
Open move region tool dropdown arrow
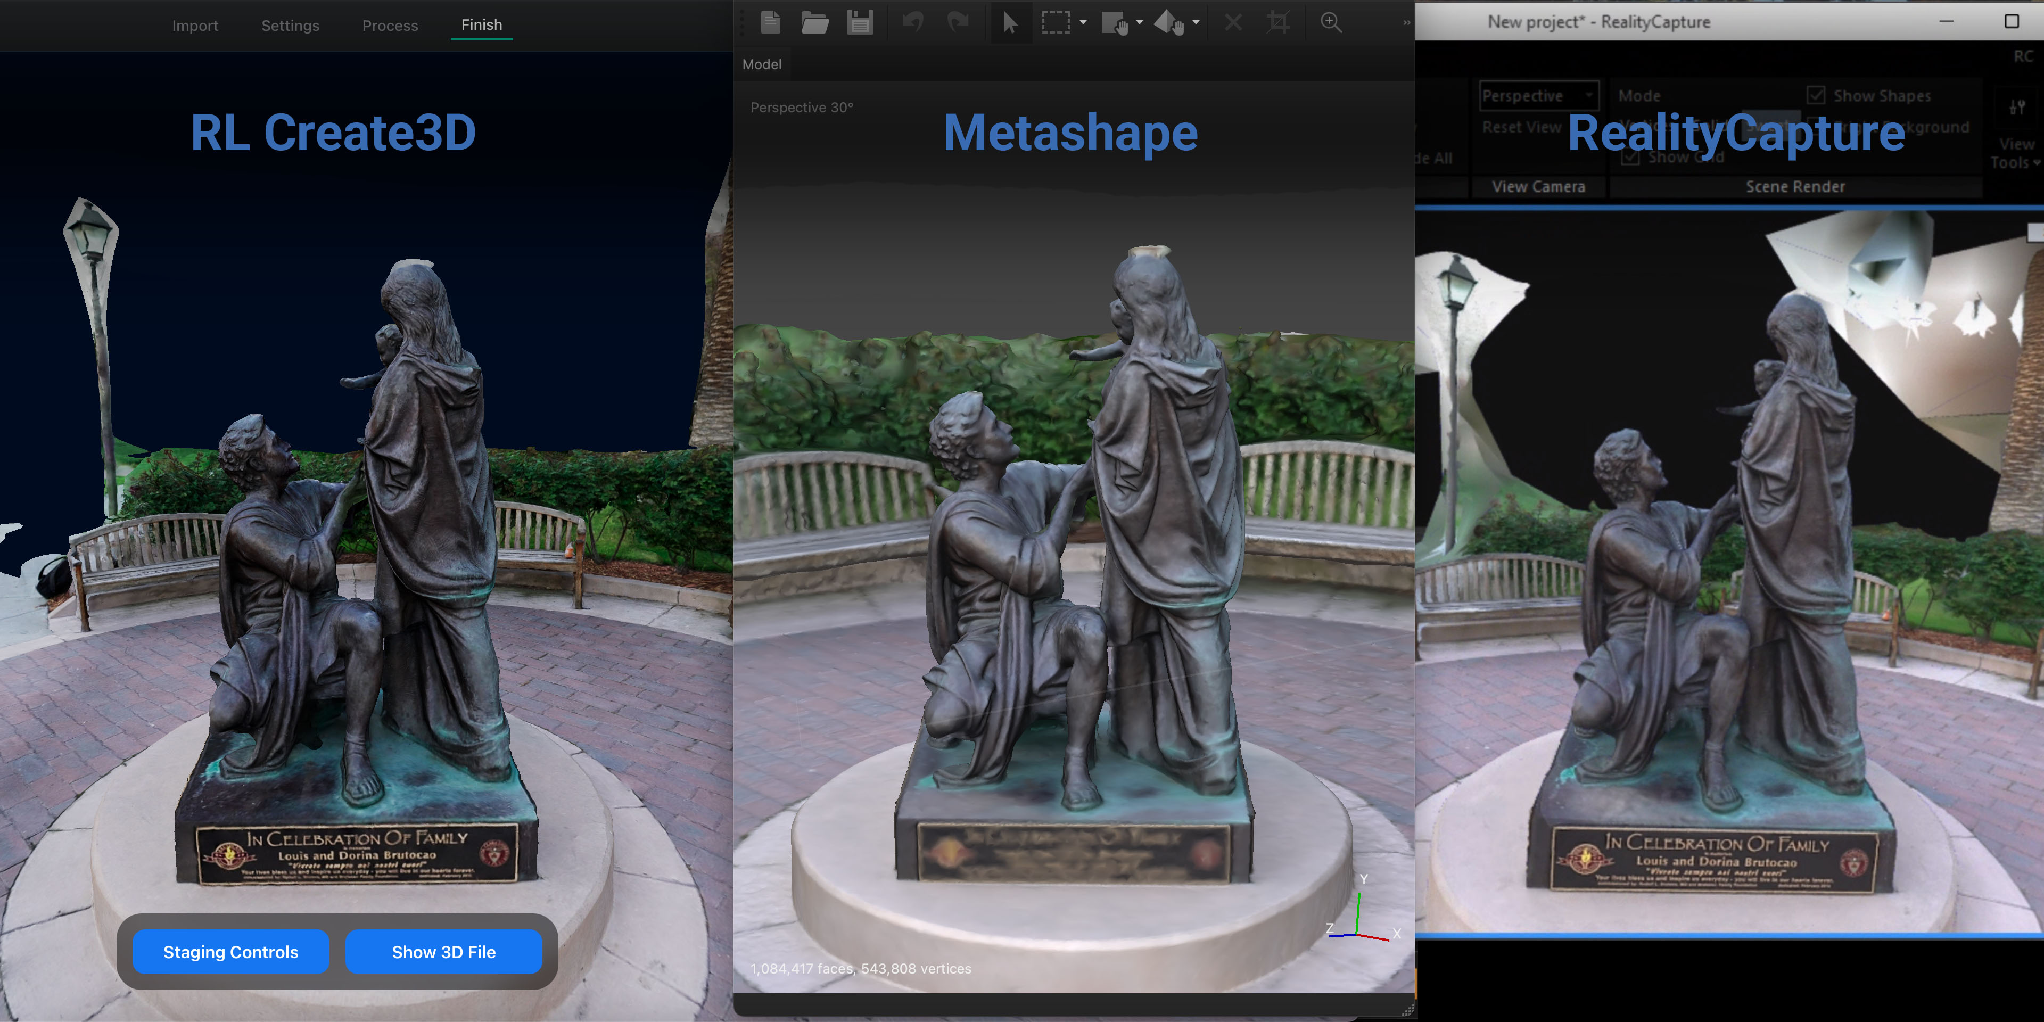1140,22
